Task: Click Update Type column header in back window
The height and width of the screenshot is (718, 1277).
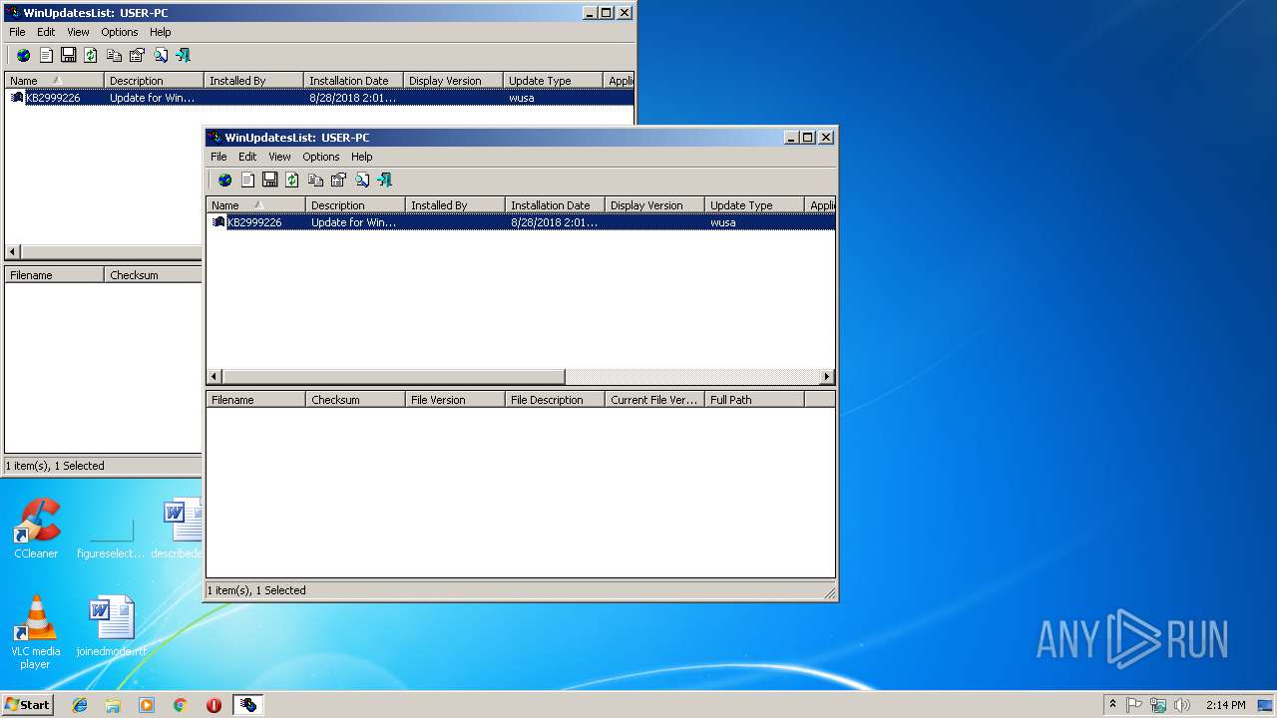Action: pos(553,81)
